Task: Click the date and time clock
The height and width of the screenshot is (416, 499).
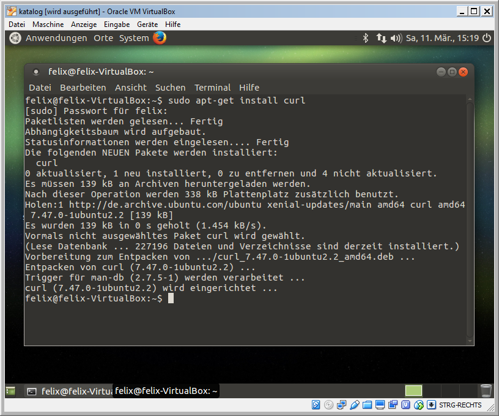Action: coord(442,38)
